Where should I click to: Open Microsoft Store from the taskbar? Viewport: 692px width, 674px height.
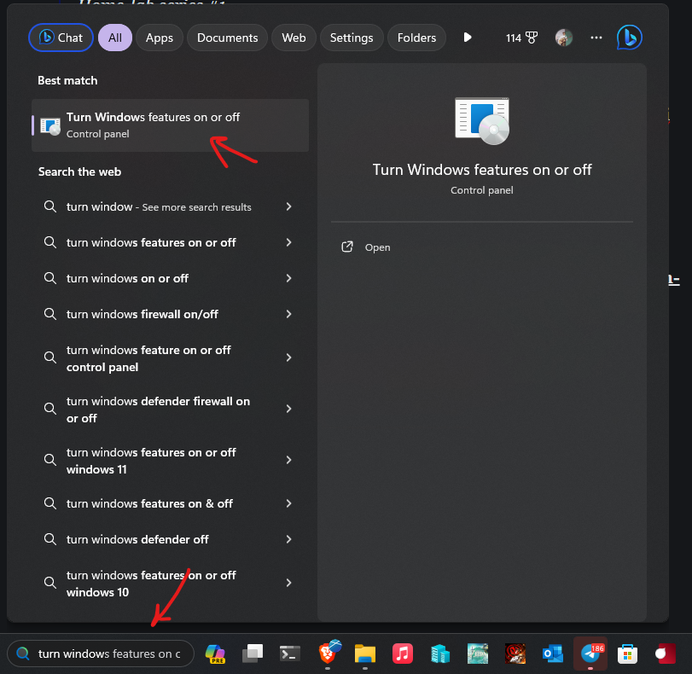point(627,654)
